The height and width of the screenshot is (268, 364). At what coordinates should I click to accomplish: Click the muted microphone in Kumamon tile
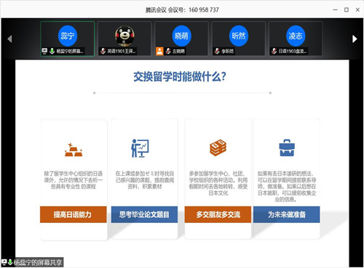click(x=103, y=51)
